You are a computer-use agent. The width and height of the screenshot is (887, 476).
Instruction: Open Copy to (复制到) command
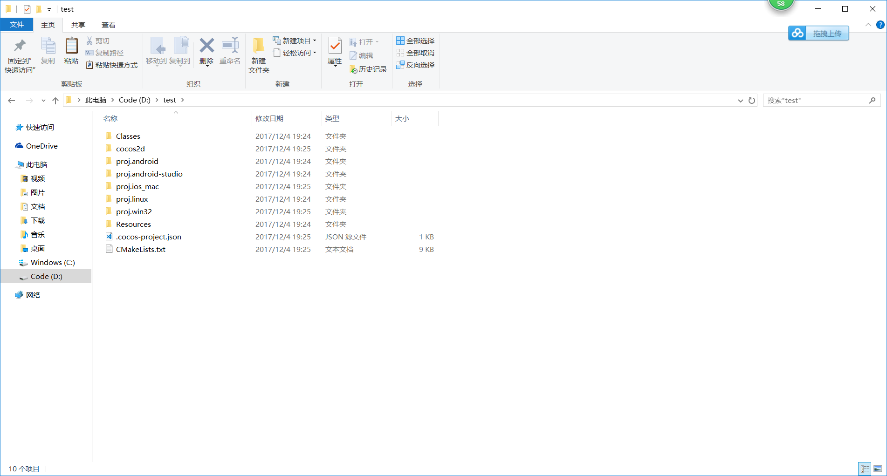tap(179, 51)
